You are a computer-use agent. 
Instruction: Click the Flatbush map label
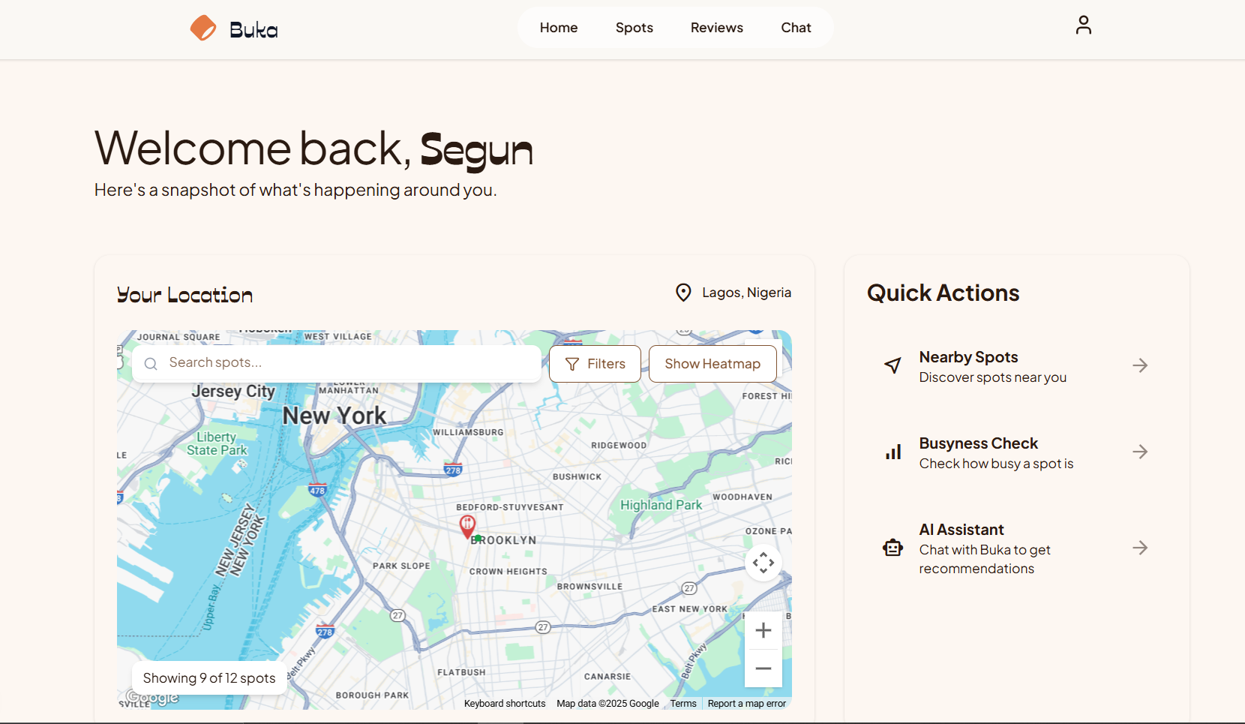[461, 672]
